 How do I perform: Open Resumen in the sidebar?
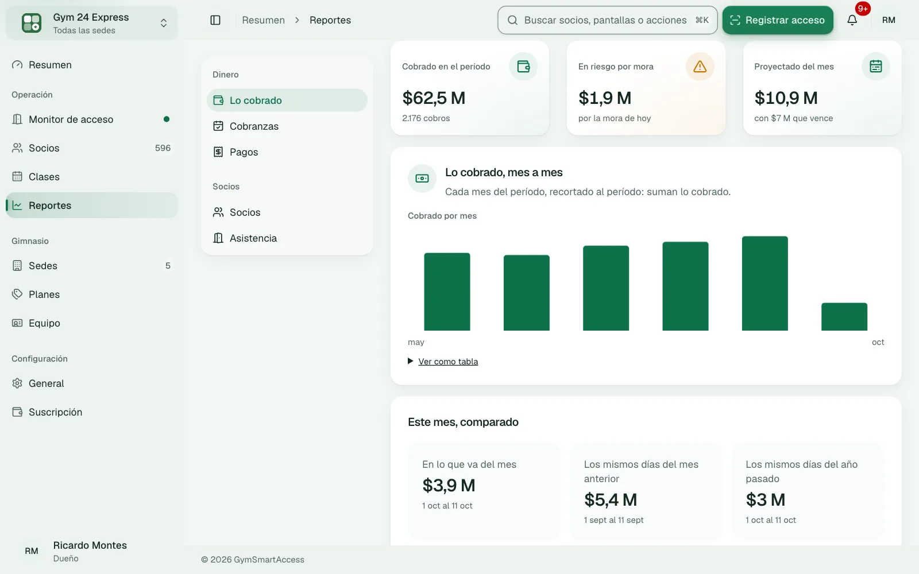(x=92, y=65)
